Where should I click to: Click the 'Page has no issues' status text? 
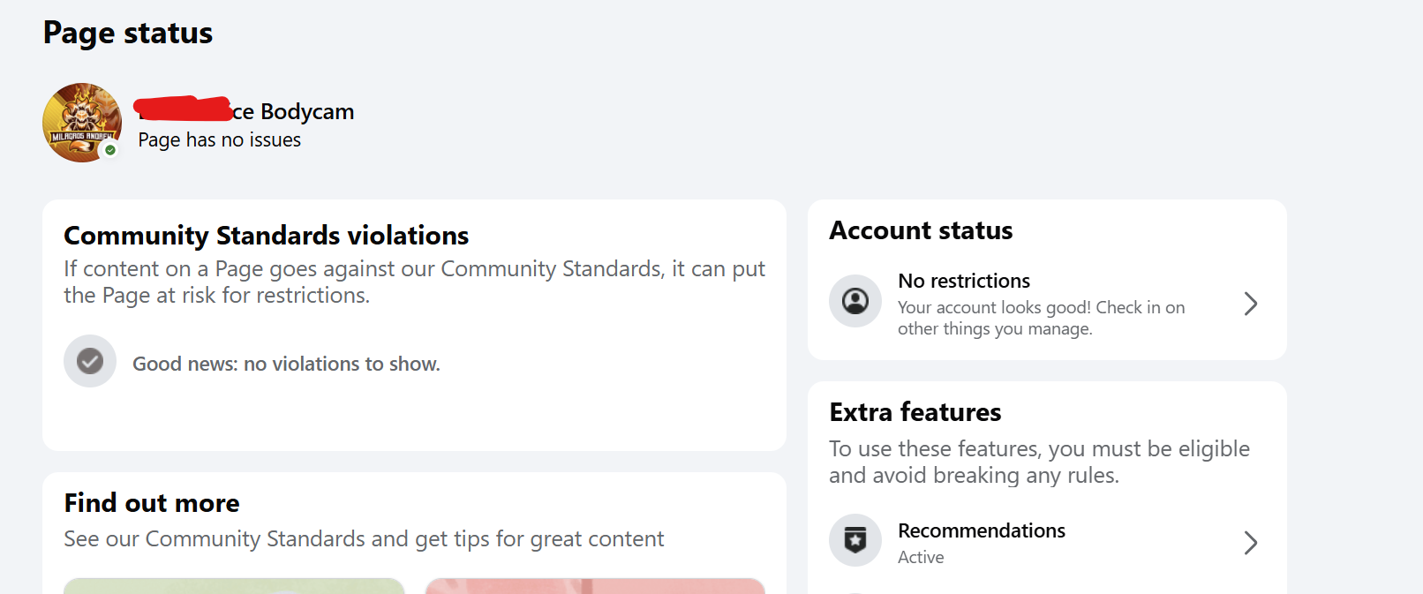(219, 140)
